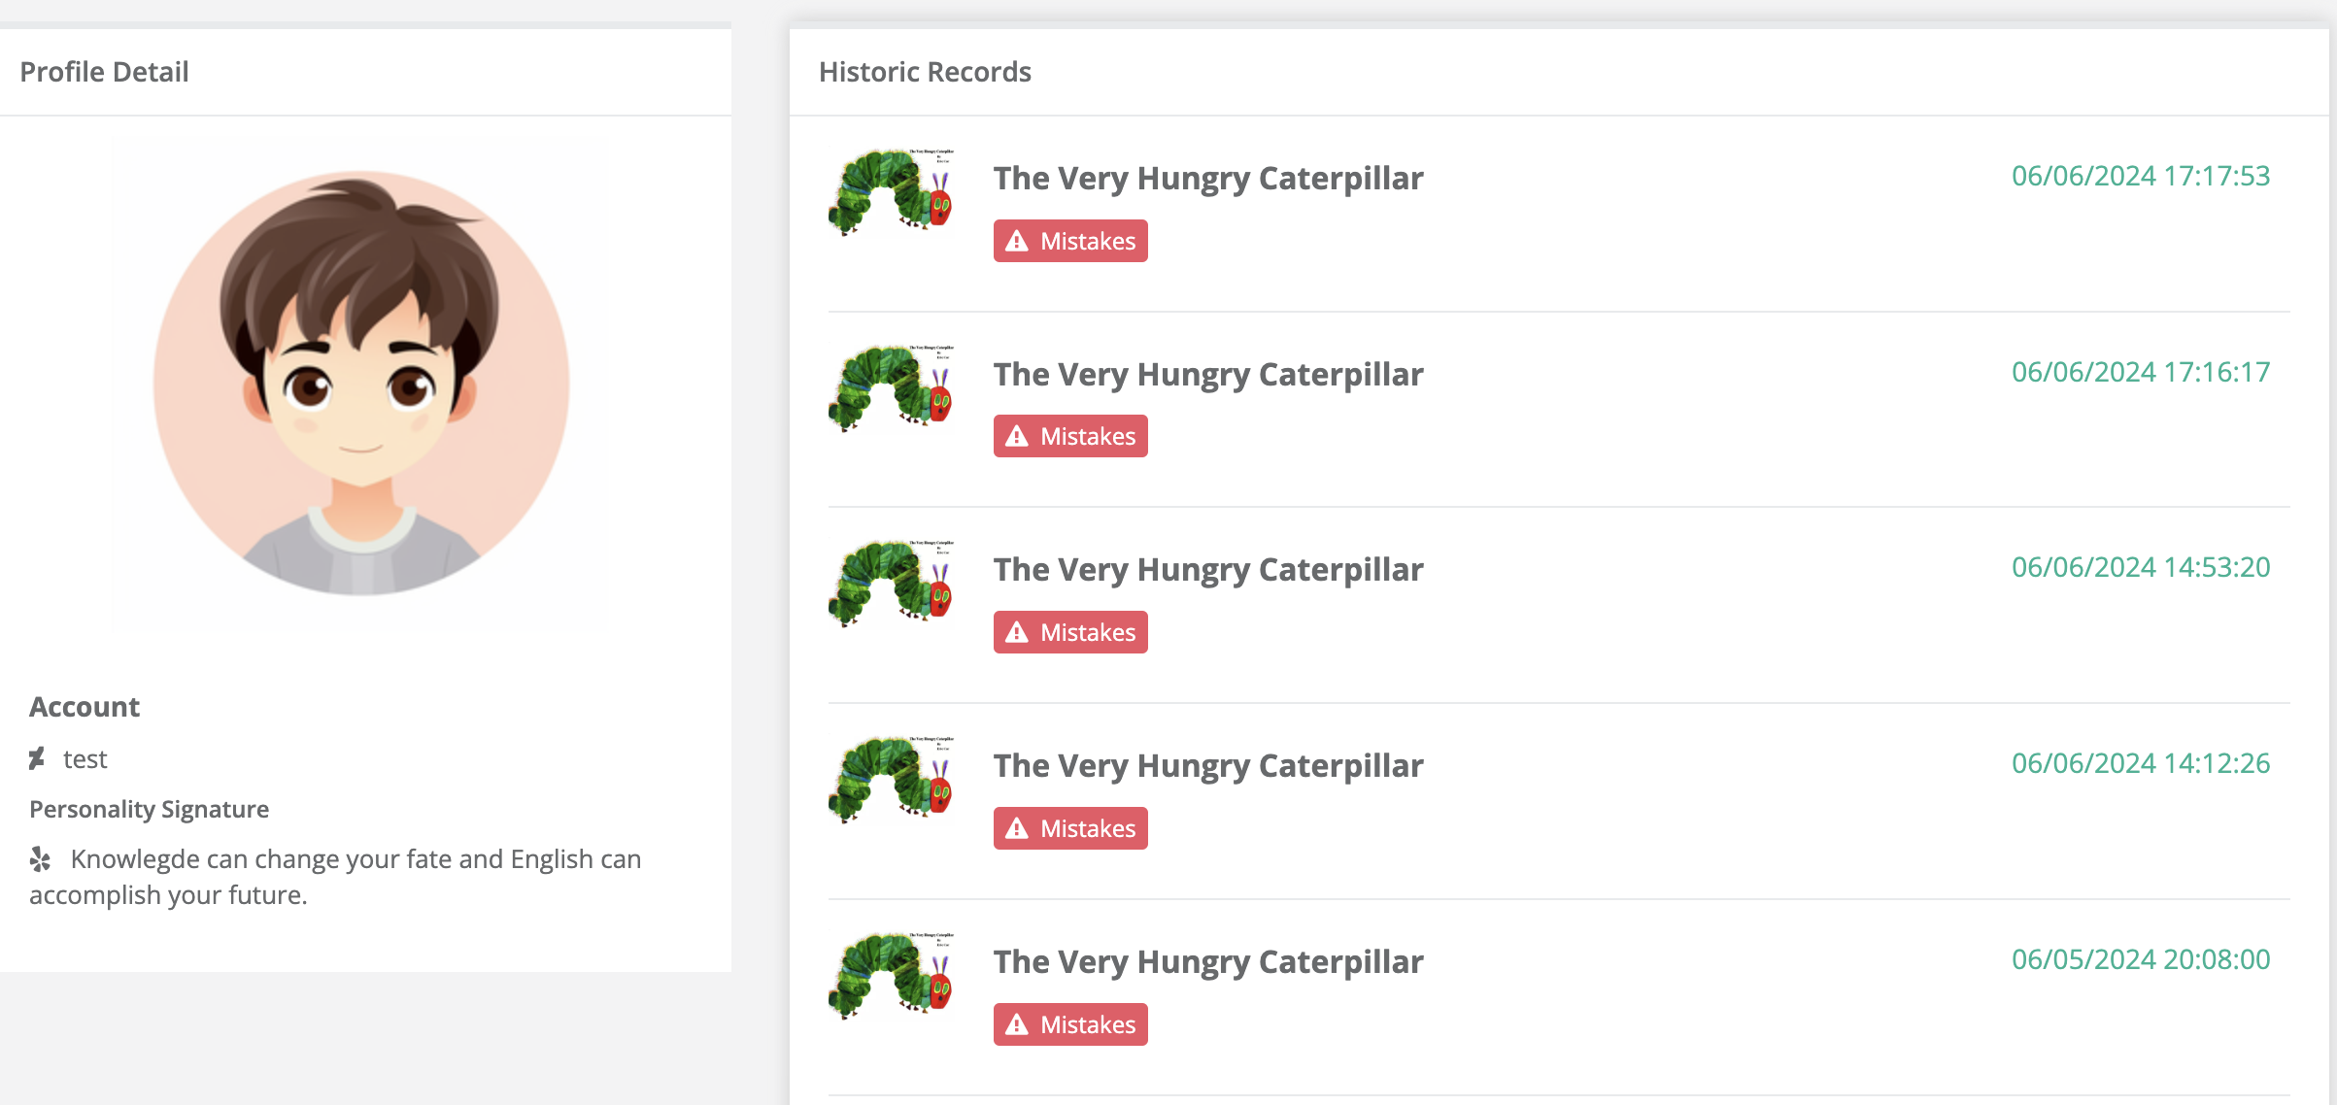Click the boy avatar profile picture
This screenshot has height=1105, width=2337.
click(x=361, y=384)
